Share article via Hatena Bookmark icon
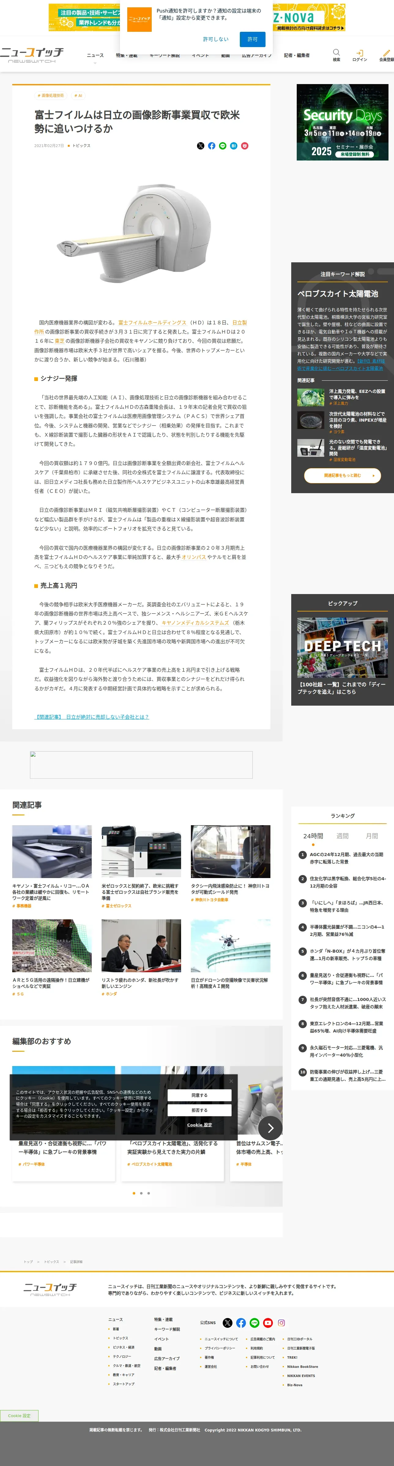394x1466 pixels. [233, 146]
